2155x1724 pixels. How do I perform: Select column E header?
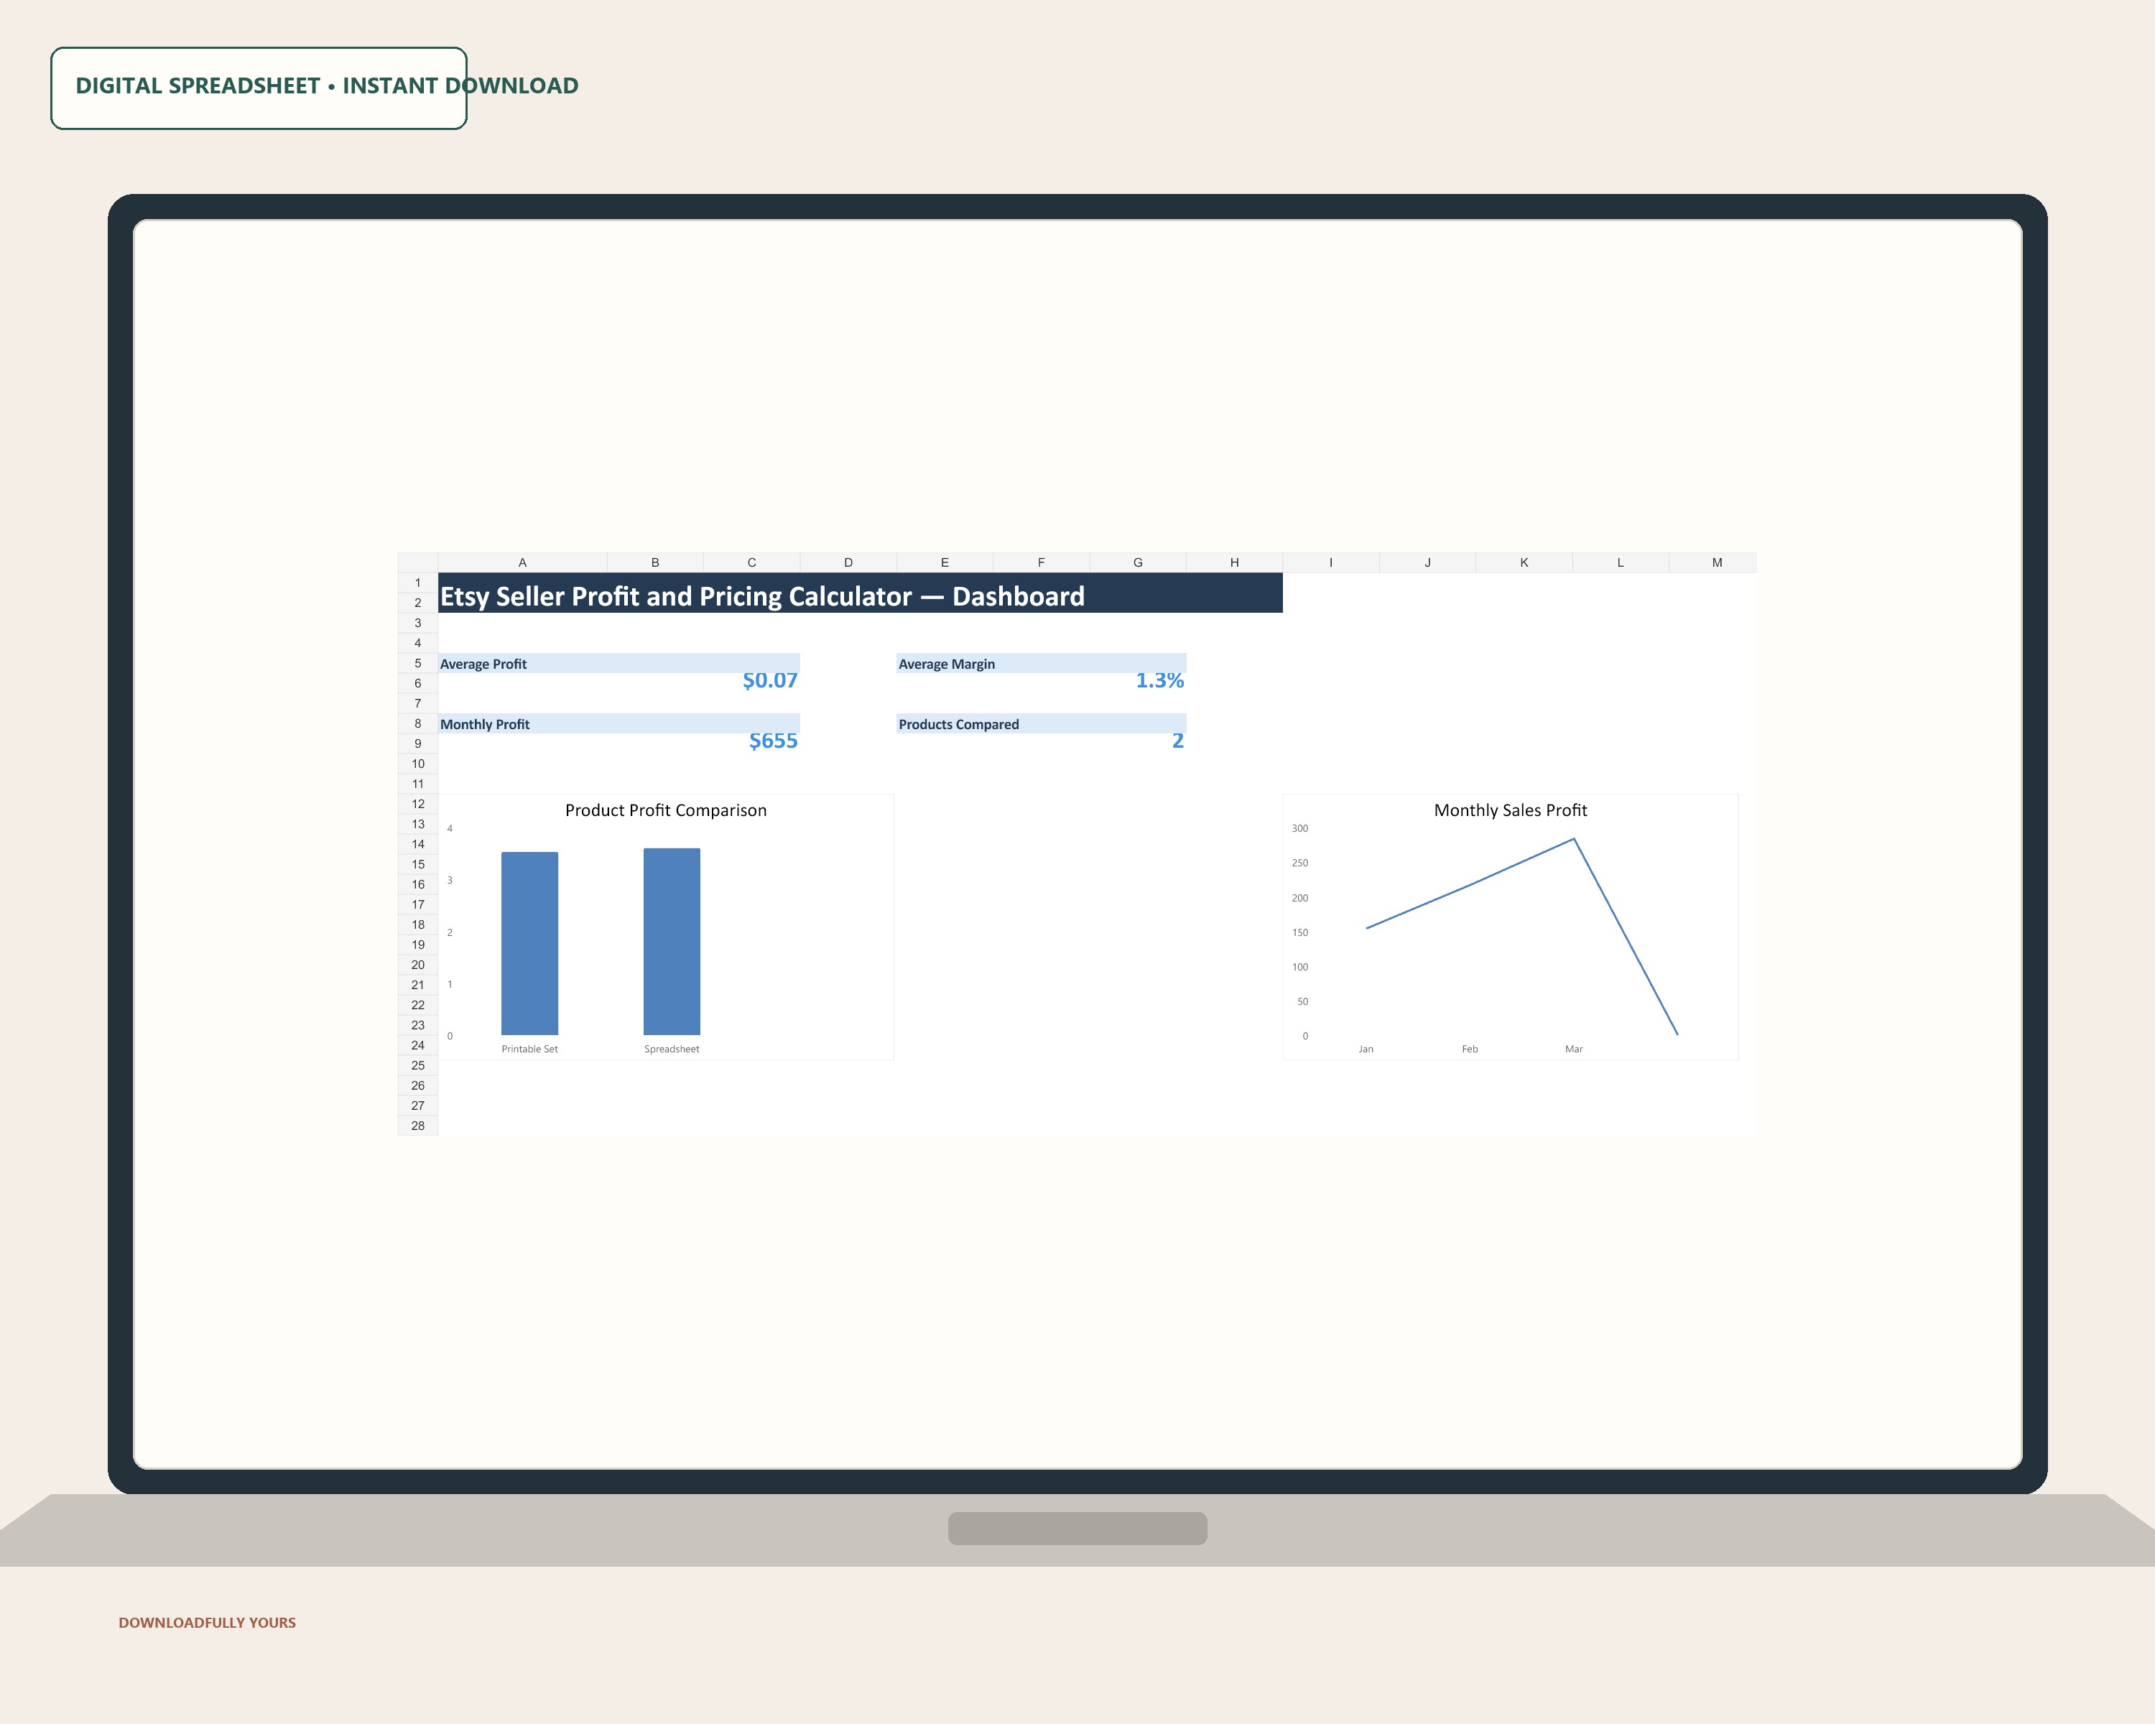[945, 562]
